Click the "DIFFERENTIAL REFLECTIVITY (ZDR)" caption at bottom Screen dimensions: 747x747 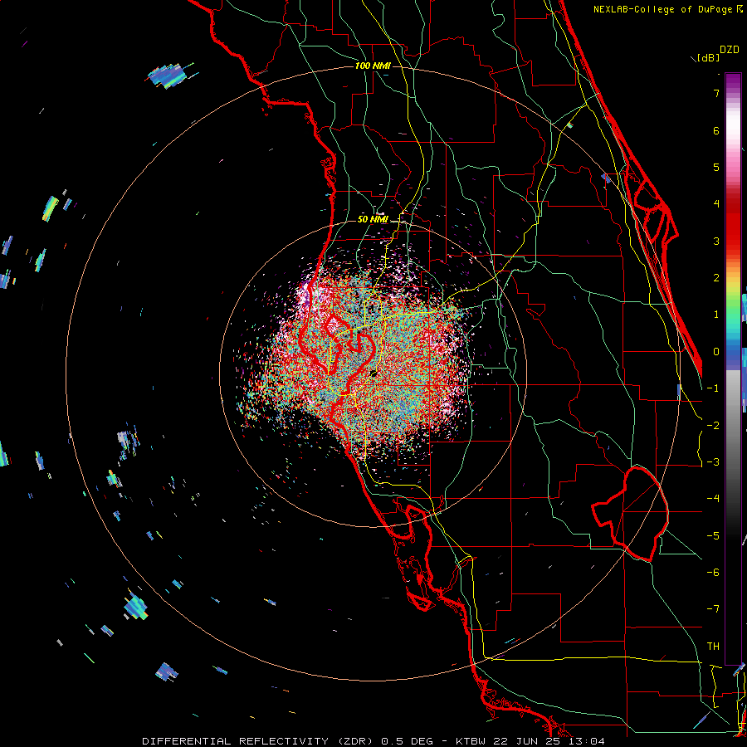[261, 741]
